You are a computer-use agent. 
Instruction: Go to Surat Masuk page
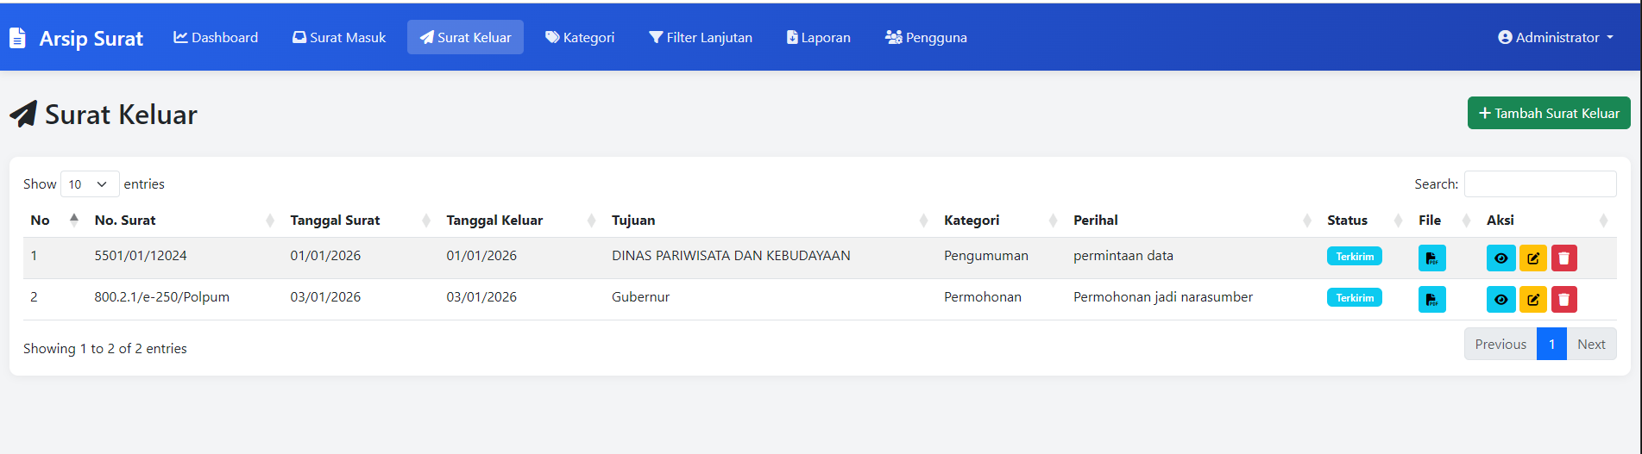339,37
